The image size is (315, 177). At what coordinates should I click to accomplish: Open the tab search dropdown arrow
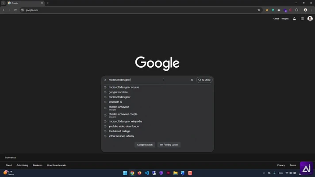coord(3,3)
